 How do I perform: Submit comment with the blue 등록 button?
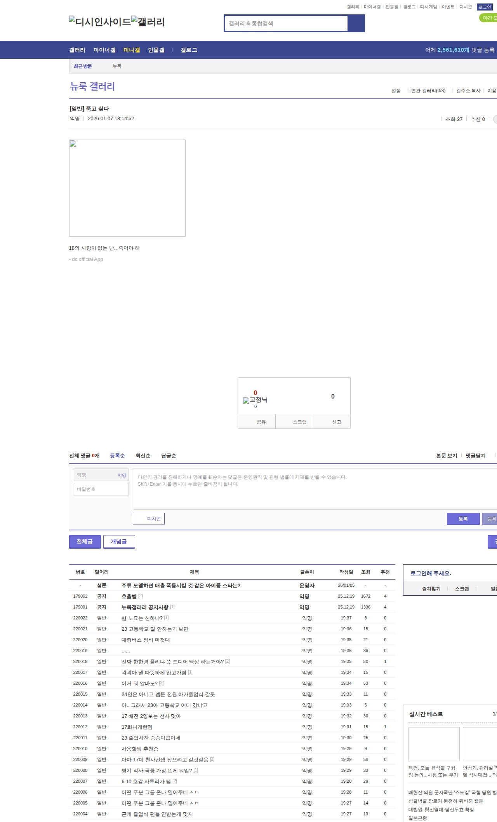(x=463, y=519)
